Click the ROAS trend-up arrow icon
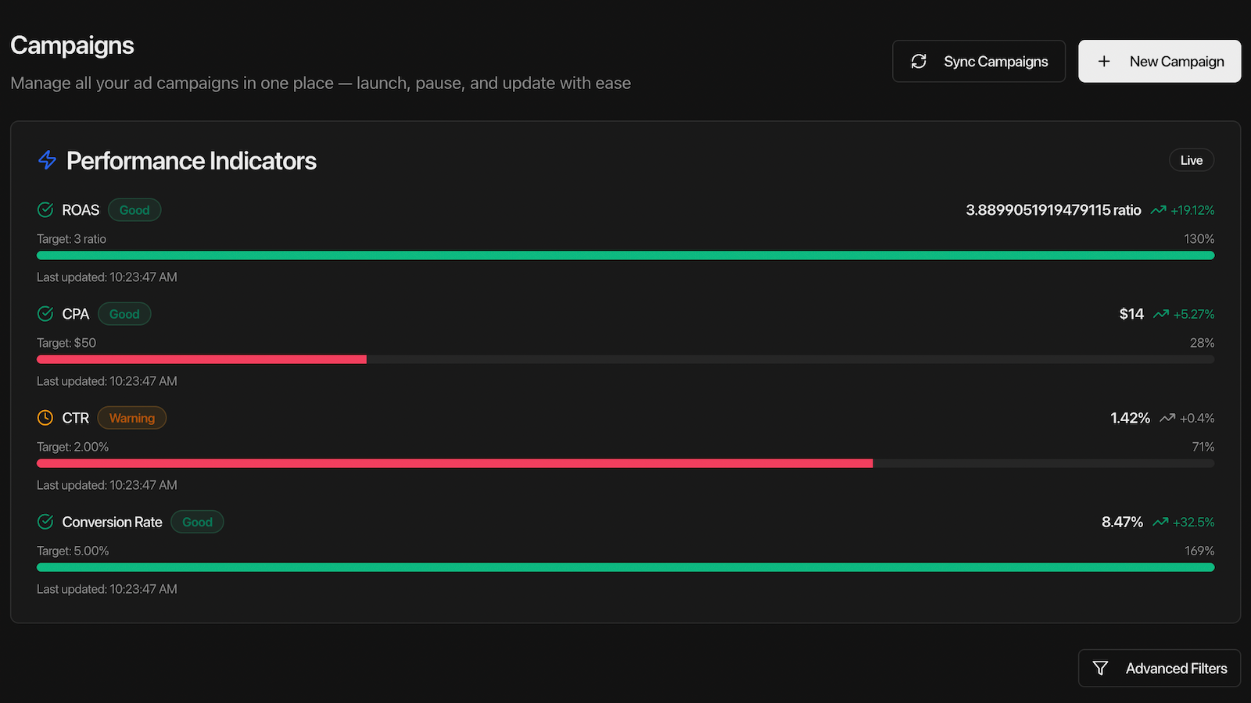 click(1159, 210)
